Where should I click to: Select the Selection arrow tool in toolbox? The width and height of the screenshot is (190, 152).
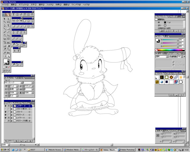click(x=5, y=19)
